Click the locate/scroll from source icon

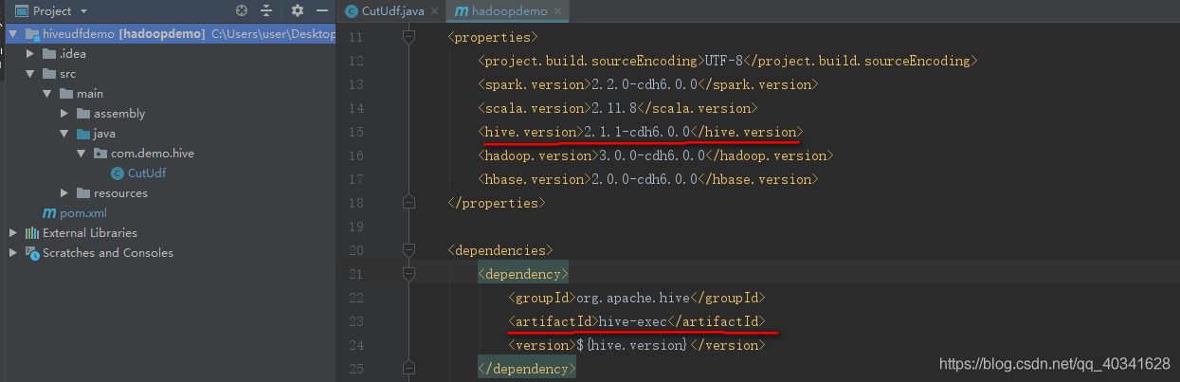click(x=242, y=11)
